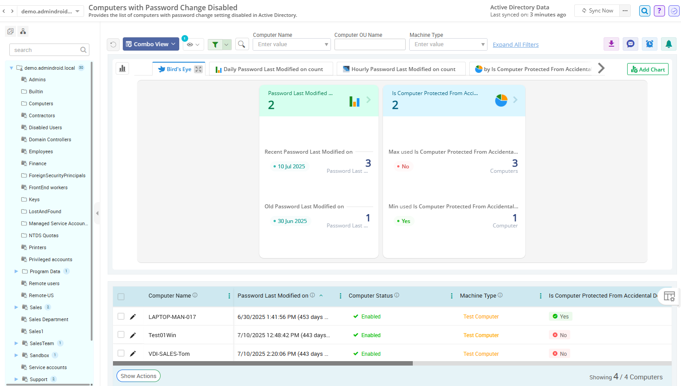Screen dimensions: 681x386
Task: Open the bar chart icon beside Bird's Eye
Action: (x=122, y=68)
